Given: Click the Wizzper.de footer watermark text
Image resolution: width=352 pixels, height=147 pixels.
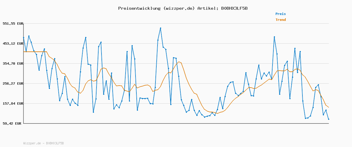Looking at the screenshot, I should tap(32, 143).
